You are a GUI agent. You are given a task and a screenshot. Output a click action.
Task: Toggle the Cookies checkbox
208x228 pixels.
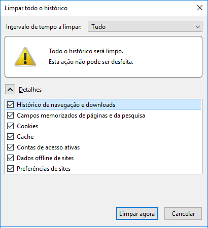(x=11, y=126)
